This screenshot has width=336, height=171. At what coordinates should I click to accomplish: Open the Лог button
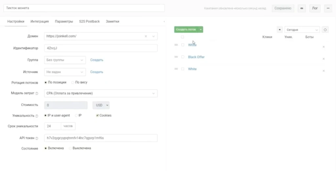pyautogui.click(x=315, y=8)
